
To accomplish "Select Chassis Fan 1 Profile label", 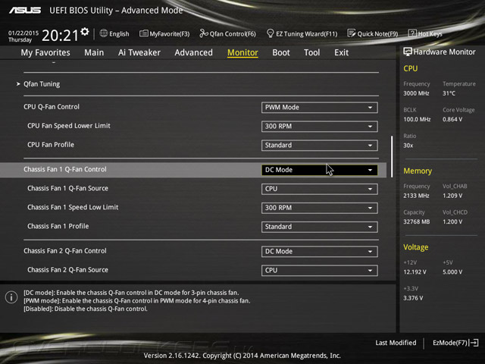I will 58,226.
